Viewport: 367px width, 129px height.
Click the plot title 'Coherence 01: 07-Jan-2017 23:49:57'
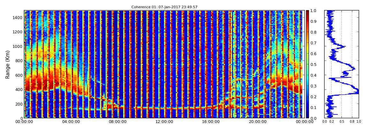(164, 7)
